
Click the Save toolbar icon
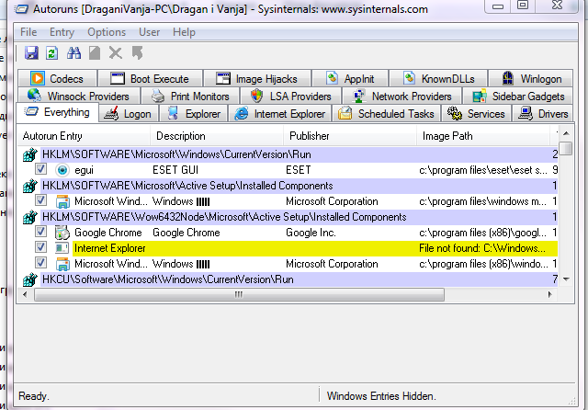coord(31,53)
